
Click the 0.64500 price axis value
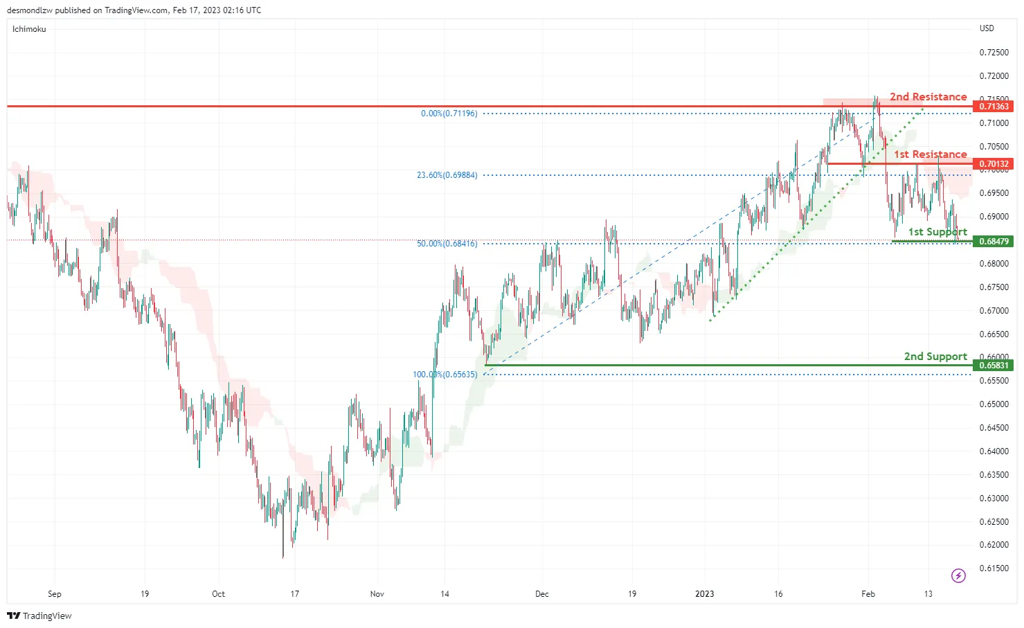(994, 428)
